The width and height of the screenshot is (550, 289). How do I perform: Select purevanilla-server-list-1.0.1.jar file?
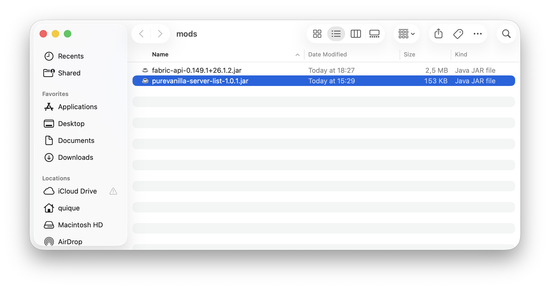click(324, 81)
